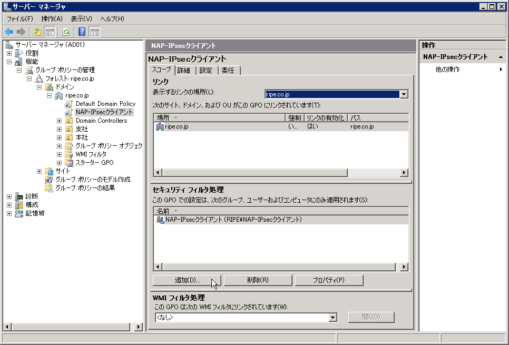509x345 pixels.
Task: Click the サーバー マネージャ (AD01) root icon
Action: (x=9, y=45)
